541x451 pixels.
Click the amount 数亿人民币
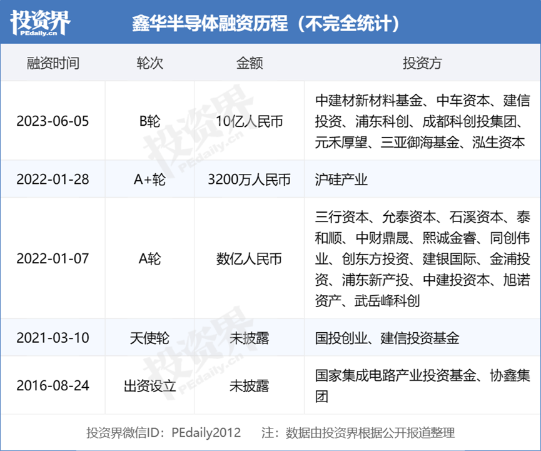250,258
